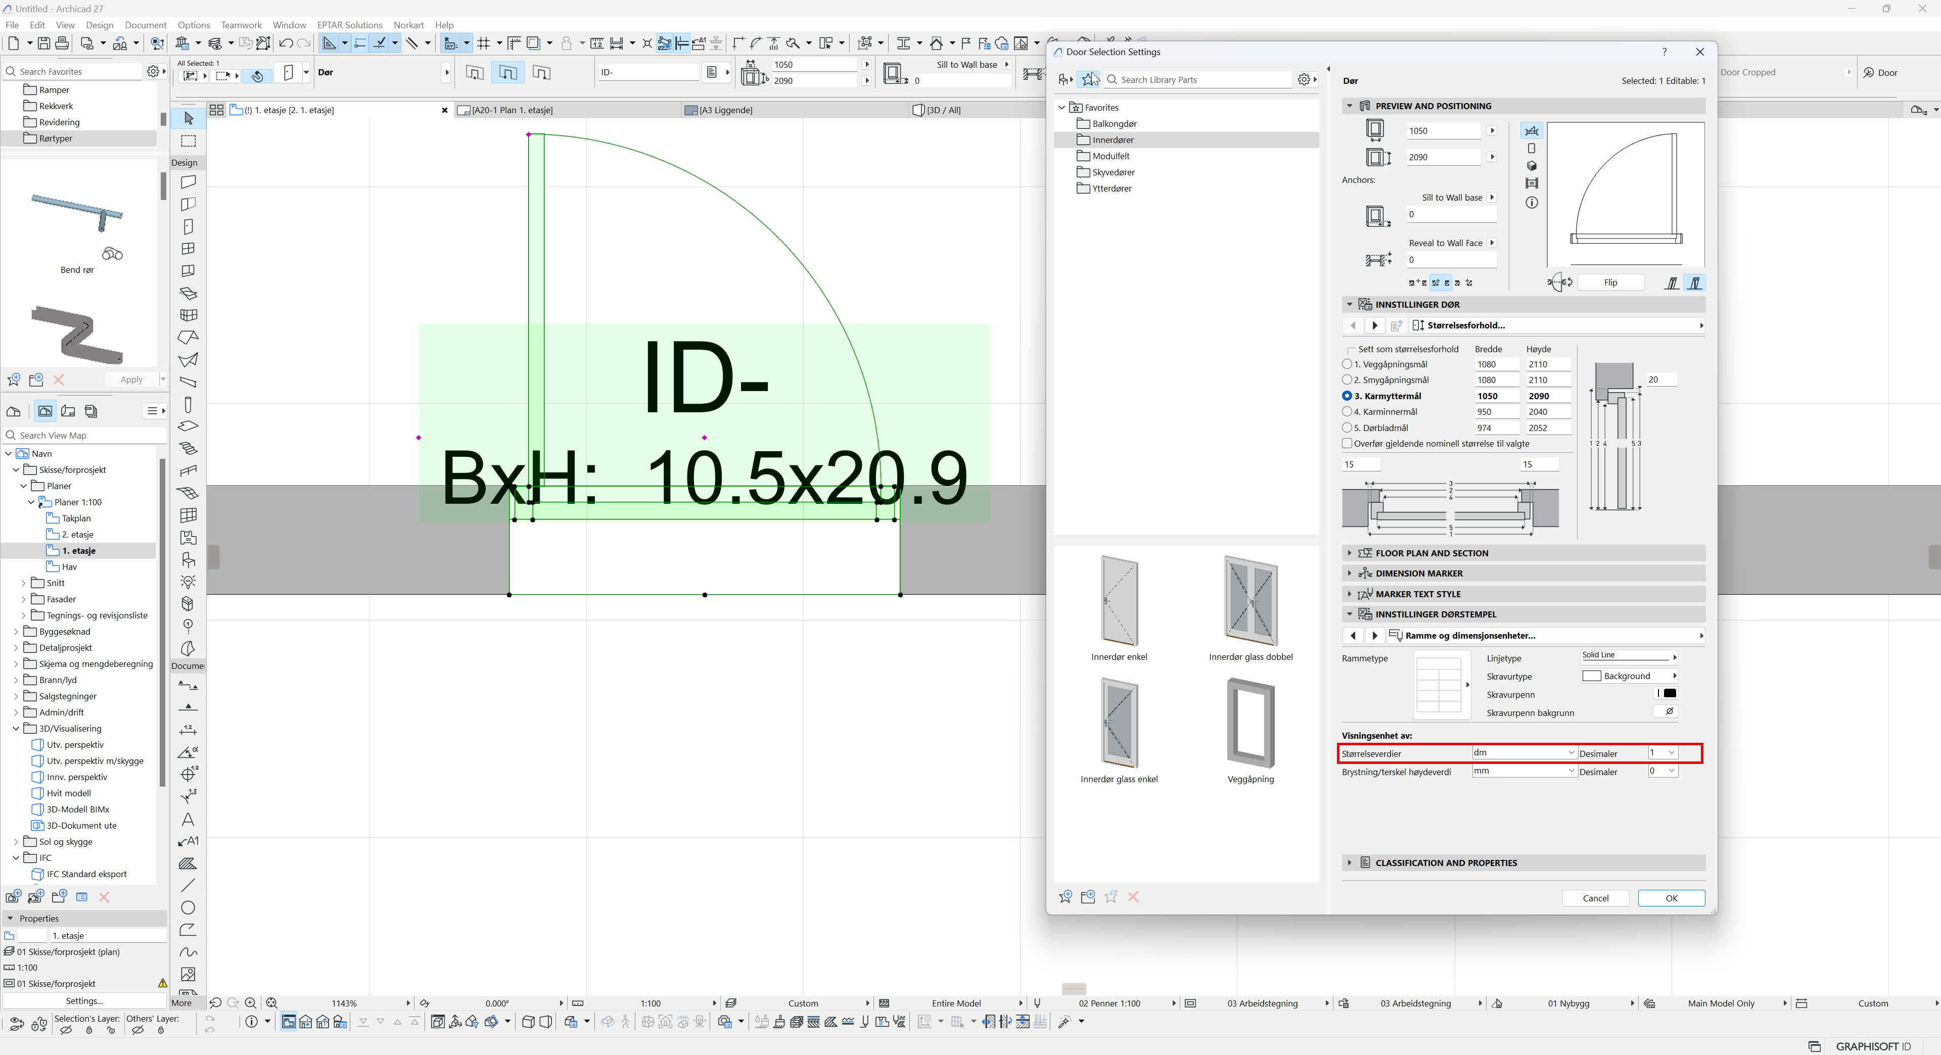Switch to the A3 Liggende tab
Image resolution: width=1941 pixels, height=1055 pixels.
click(725, 110)
